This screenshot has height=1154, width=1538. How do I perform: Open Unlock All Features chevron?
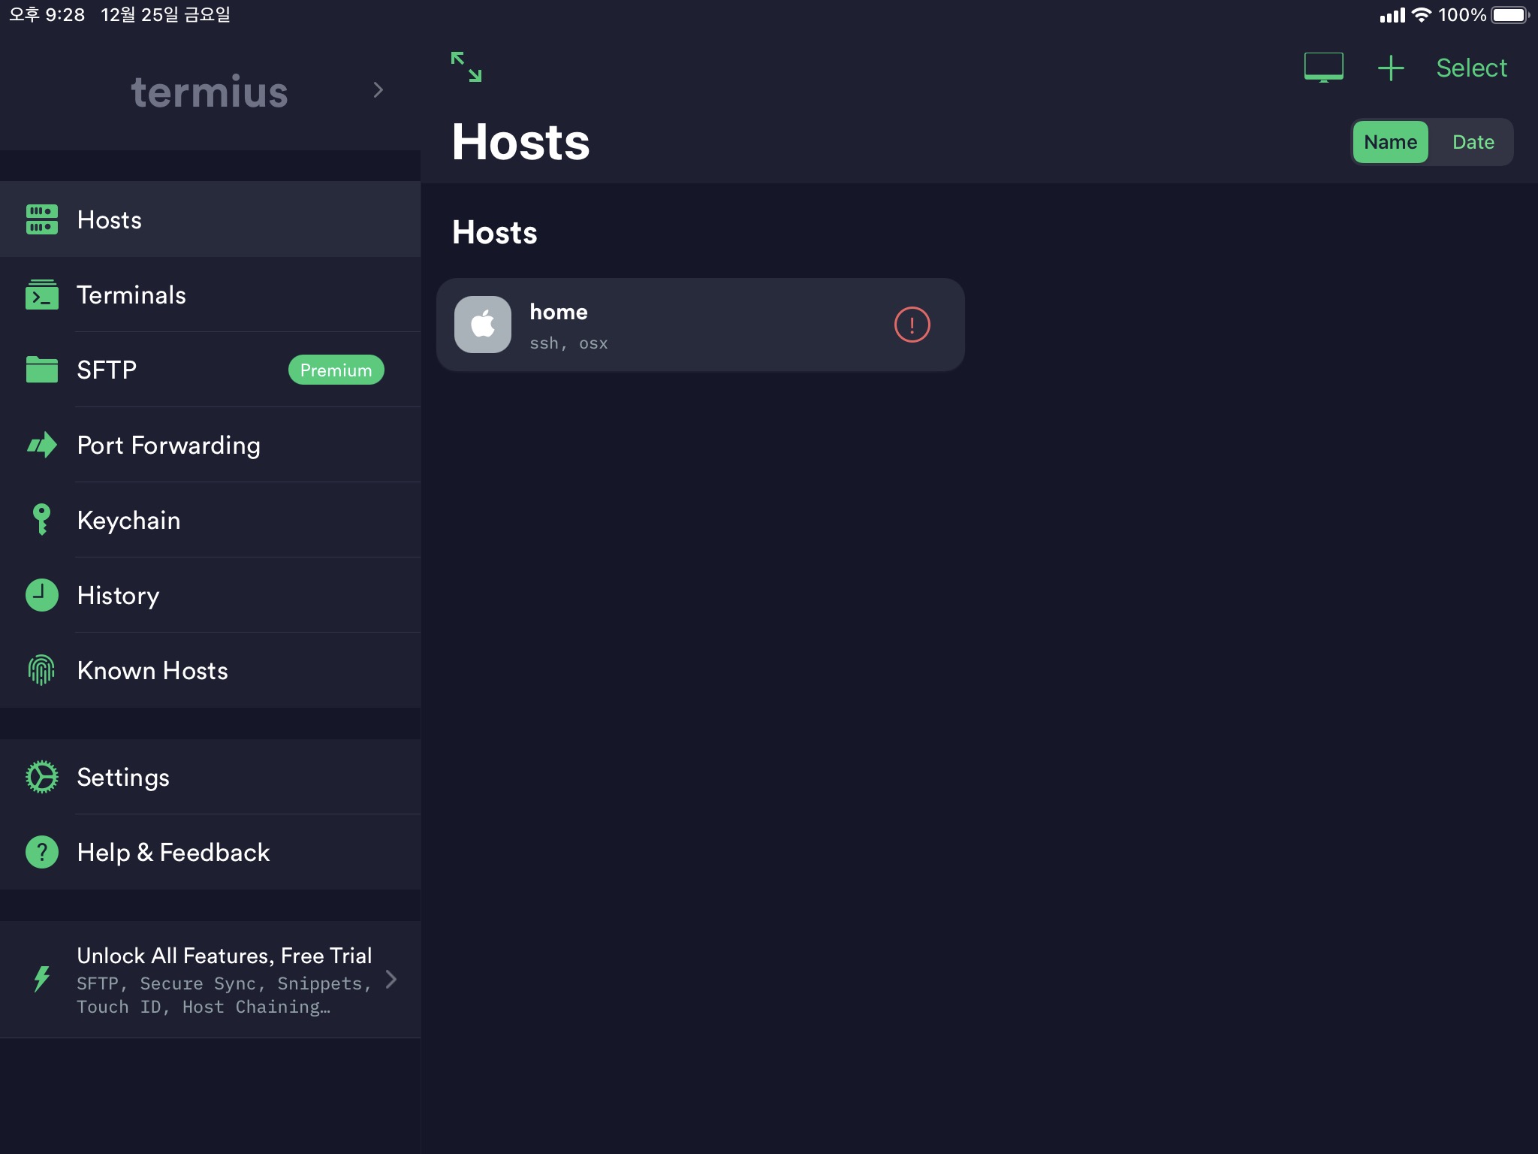pyautogui.click(x=391, y=979)
